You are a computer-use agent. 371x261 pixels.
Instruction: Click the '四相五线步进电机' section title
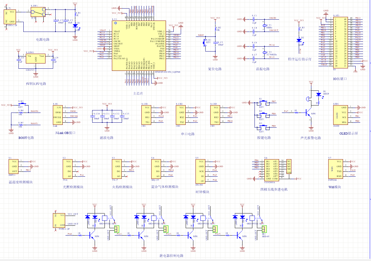(x=274, y=189)
